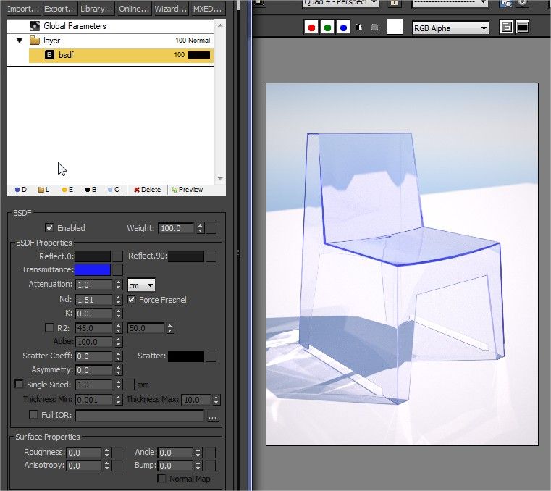The height and width of the screenshot is (491, 551).
Task: Click the Transmittance map slot button
Action: [x=118, y=270]
